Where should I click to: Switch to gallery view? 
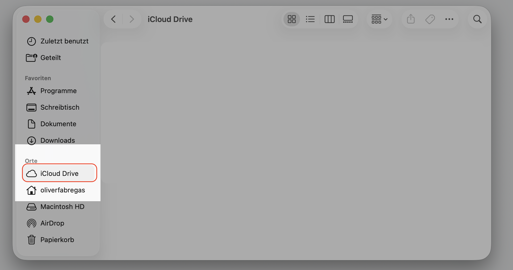pos(348,19)
